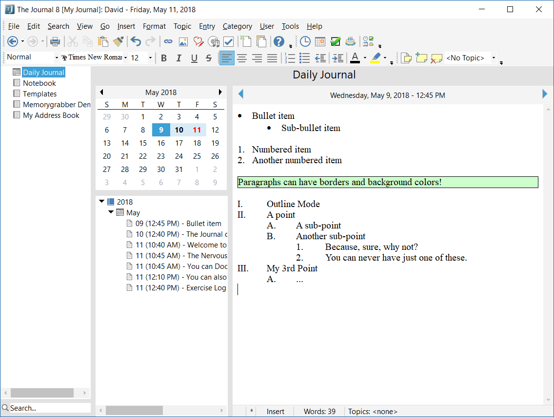The image size is (554, 417).
Task: Open the Category menu
Action: tap(237, 26)
